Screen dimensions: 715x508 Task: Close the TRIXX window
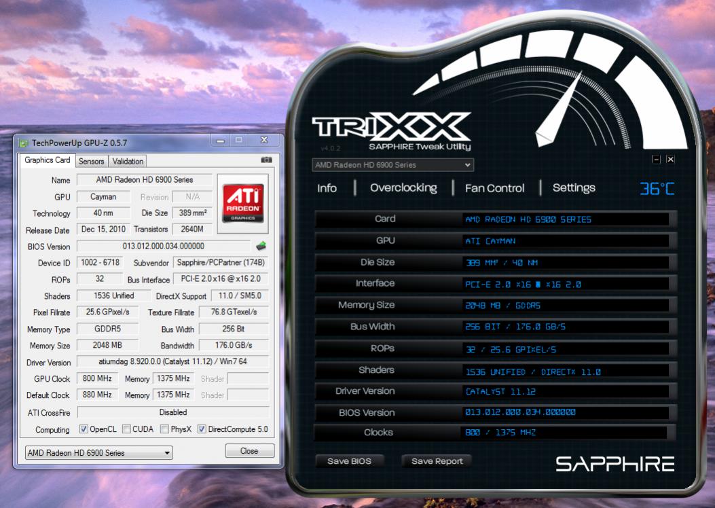click(670, 160)
